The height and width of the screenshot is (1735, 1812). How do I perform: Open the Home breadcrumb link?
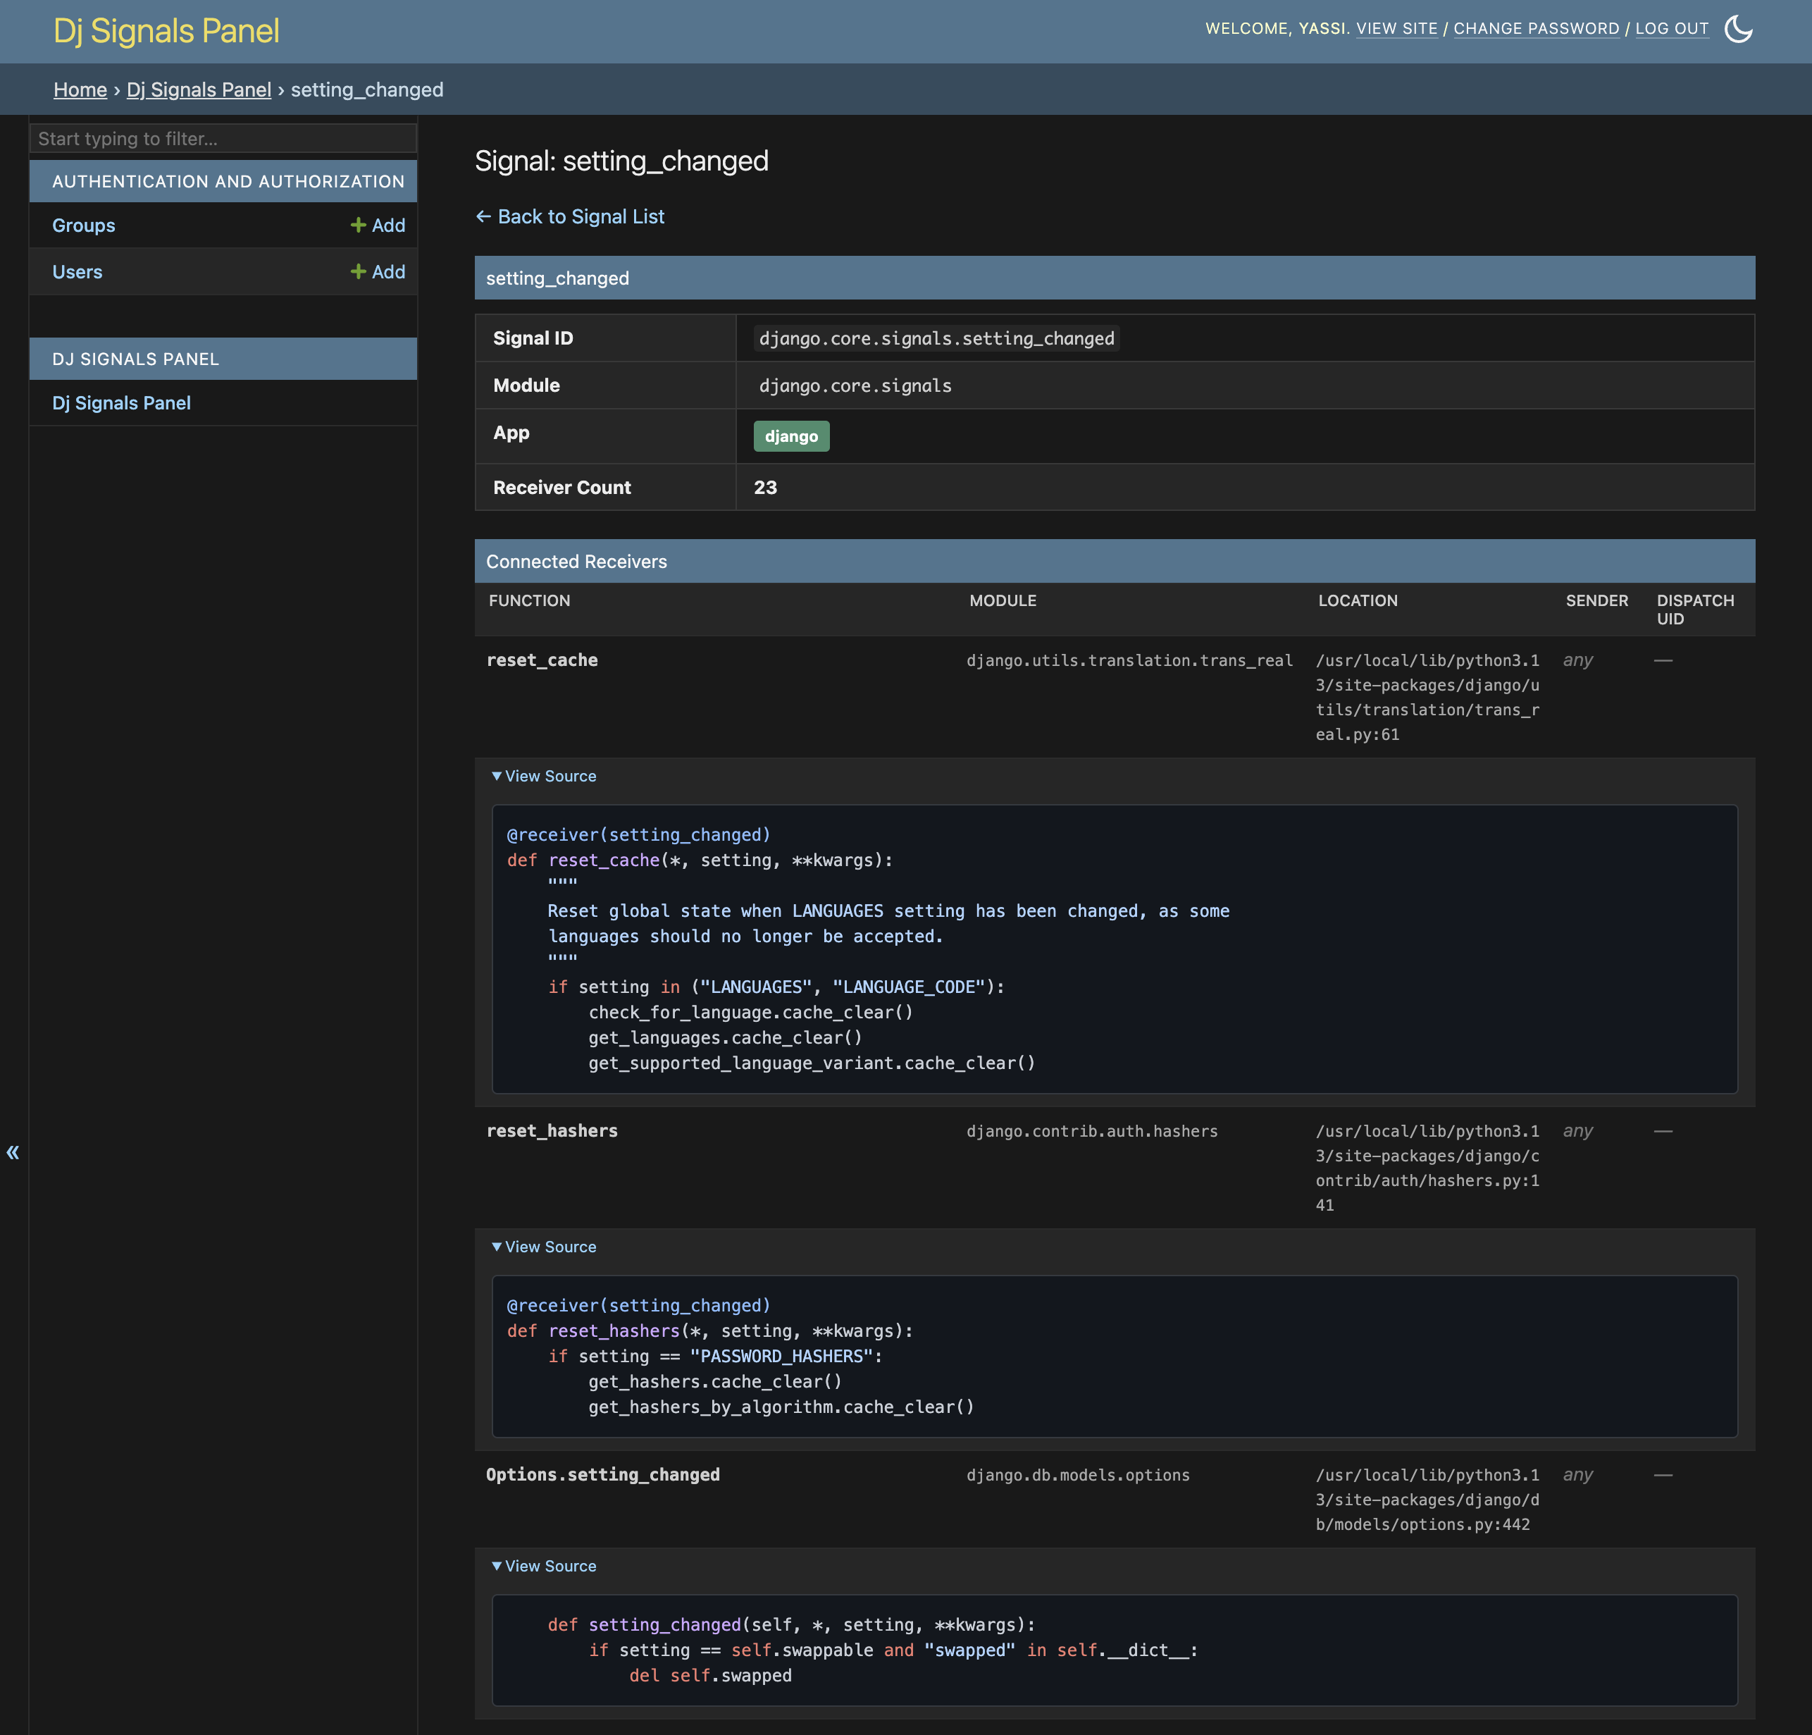(80, 89)
